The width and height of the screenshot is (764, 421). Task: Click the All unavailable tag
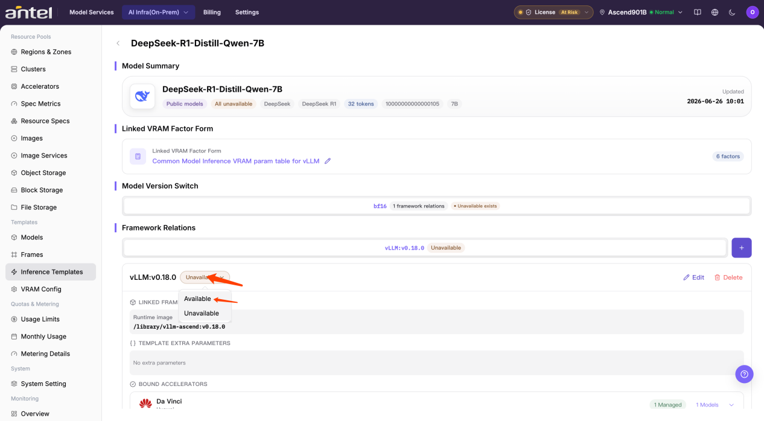coord(234,104)
